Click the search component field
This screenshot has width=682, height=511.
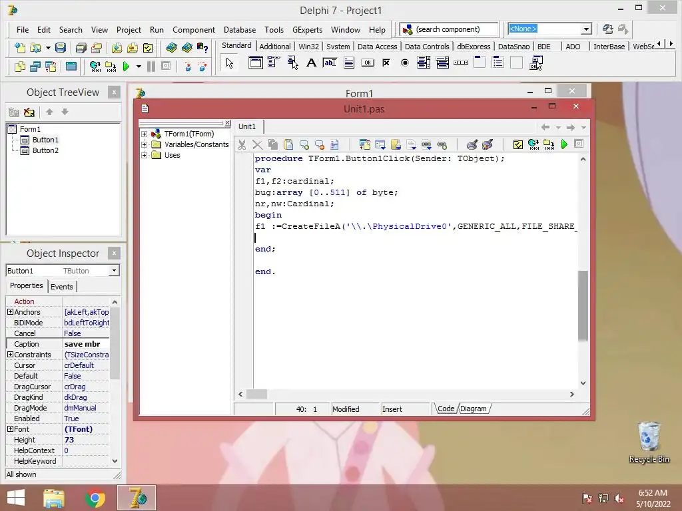click(x=449, y=29)
